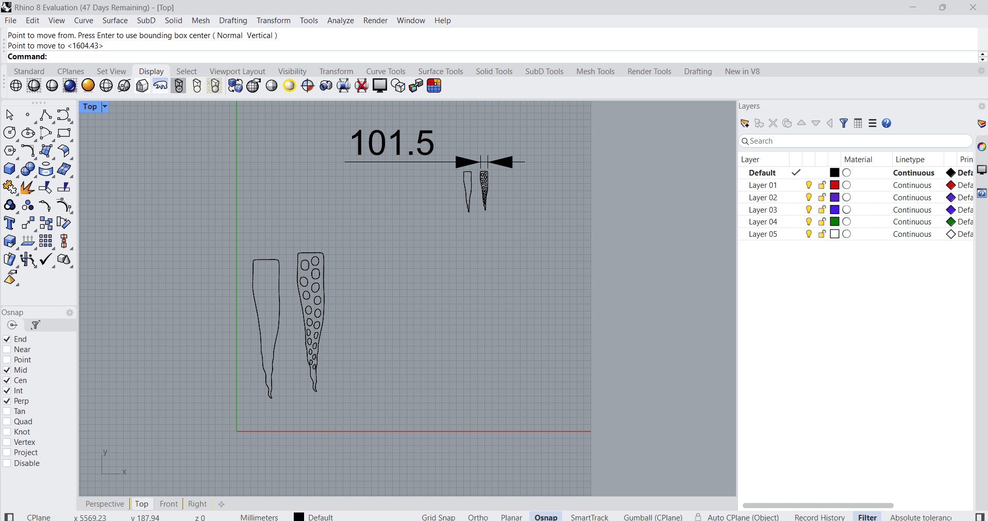Image resolution: width=988 pixels, height=521 pixels.
Task: Turn off Layer 02 visibility lightbulb
Action: click(x=809, y=198)
